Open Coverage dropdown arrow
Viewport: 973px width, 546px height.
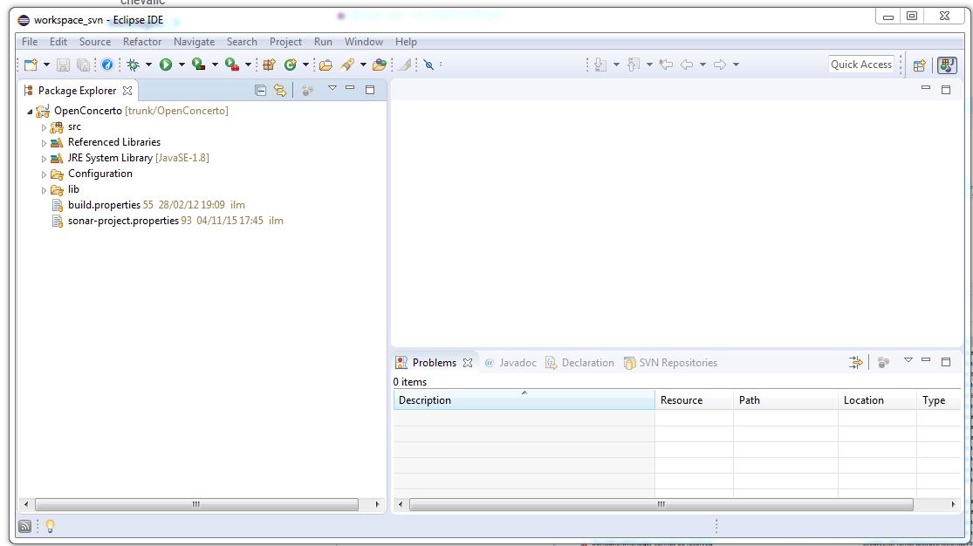tap(215, 65)
